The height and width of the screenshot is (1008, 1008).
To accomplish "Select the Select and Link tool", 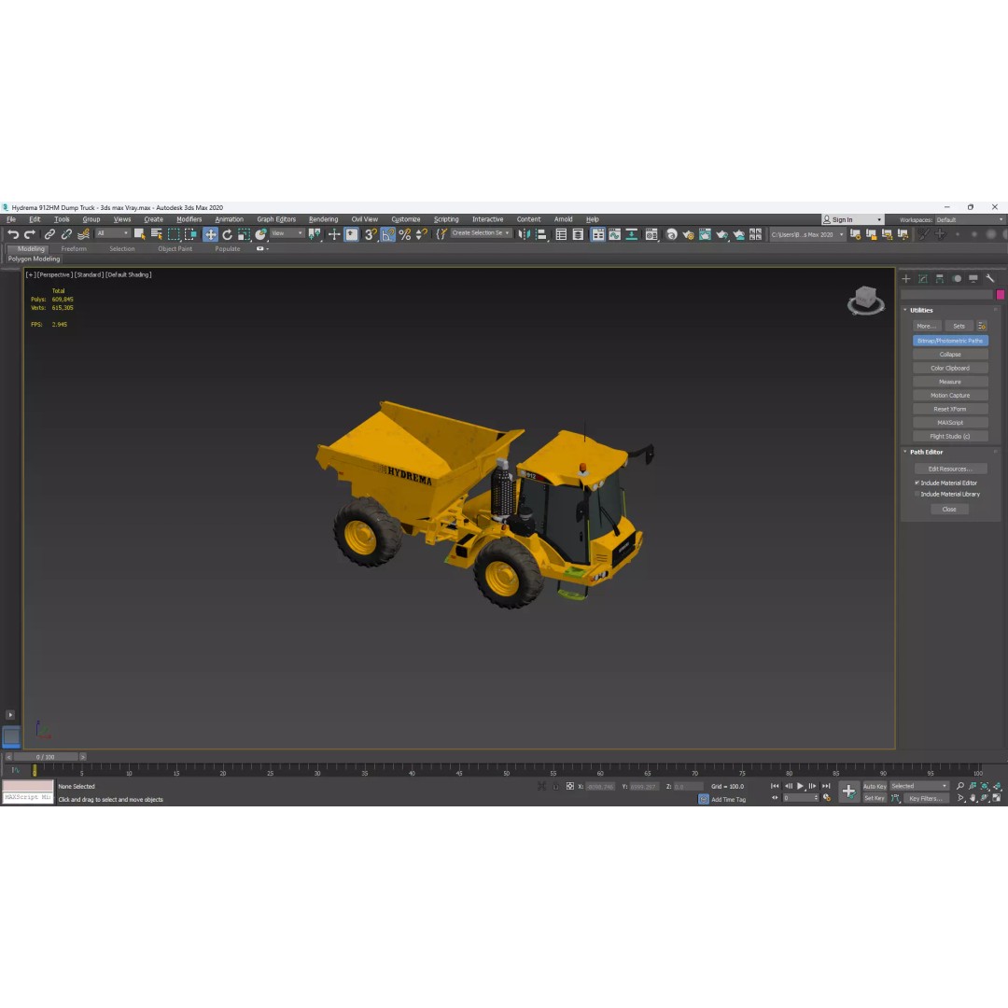I will (x=49, y=234).
